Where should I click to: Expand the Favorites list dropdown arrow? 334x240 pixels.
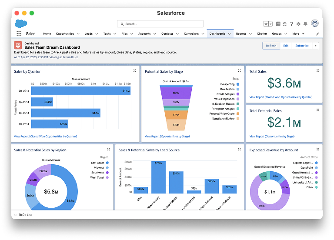tap(271, 24)
